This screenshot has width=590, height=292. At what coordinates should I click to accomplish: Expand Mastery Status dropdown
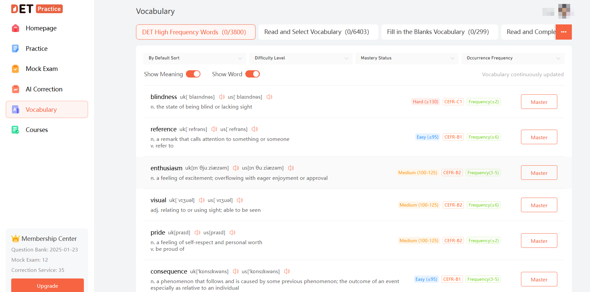pyautogui.click(x=407, y=58)
